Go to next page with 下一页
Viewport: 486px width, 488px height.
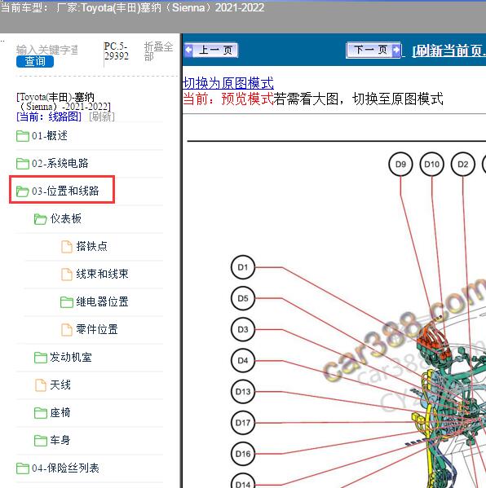373,50
